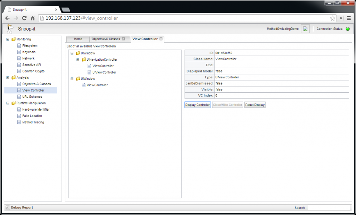Image resolution: width=356 pixels, height=215 pixels.
Task: Click the browser reload icon
Action: pos(24,18)
